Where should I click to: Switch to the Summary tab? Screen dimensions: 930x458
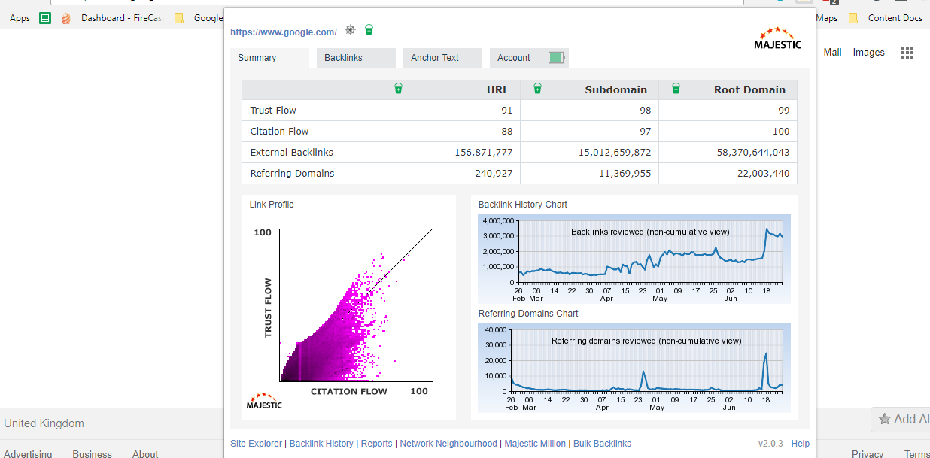tap(270, 58)
